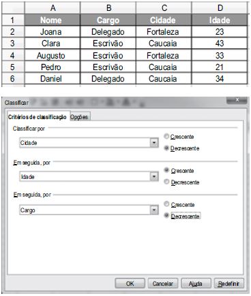Expand the Idade dropdown list
Image resolution: width=251 pixels, height=296 pixels.
pos(154,176)
